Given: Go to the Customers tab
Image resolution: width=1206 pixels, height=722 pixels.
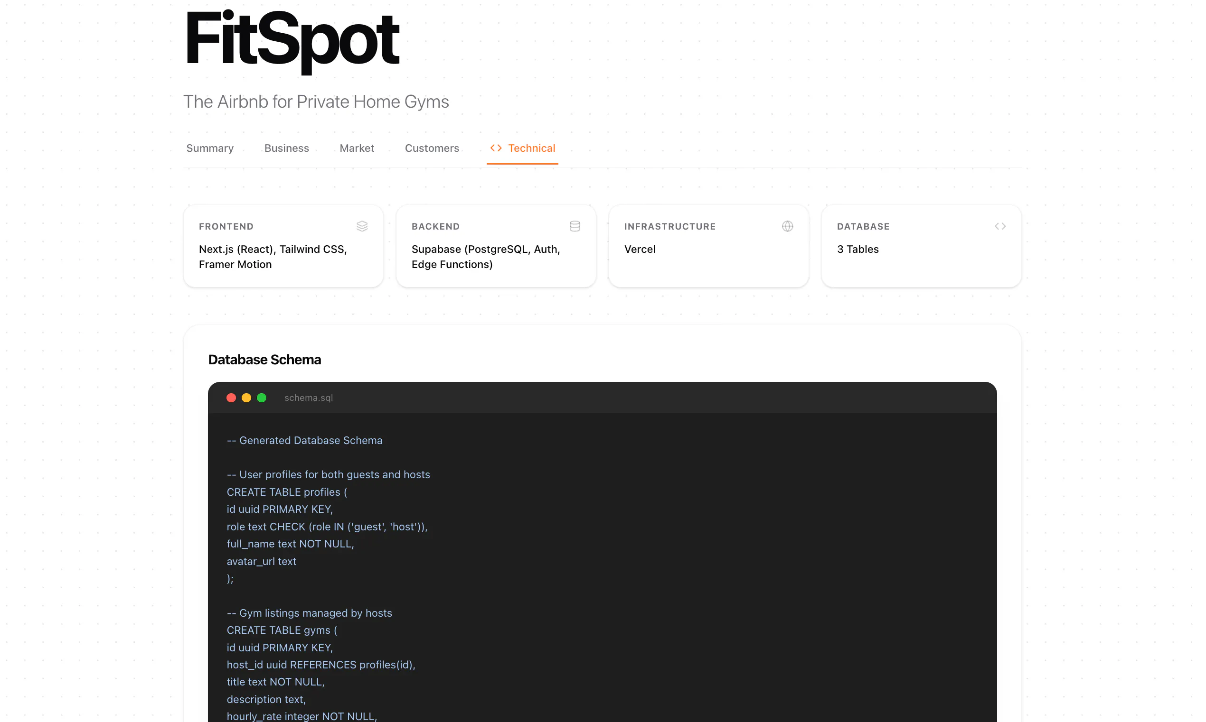Looking at the screenshot, I should (432, 148).
